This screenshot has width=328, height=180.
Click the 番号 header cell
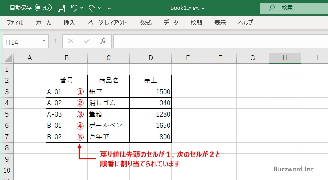pyautogui.click(x=67, y=81)
